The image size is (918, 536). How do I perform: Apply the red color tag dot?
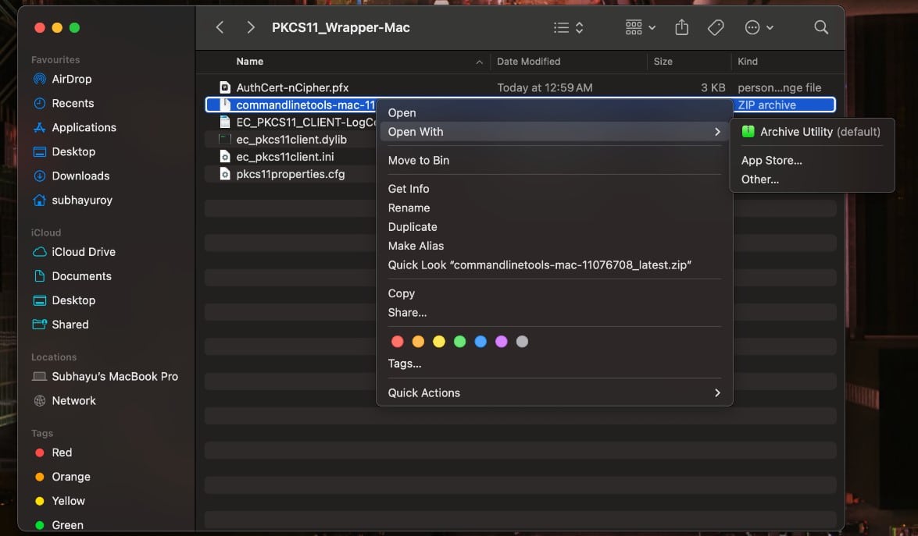[397, 342]
